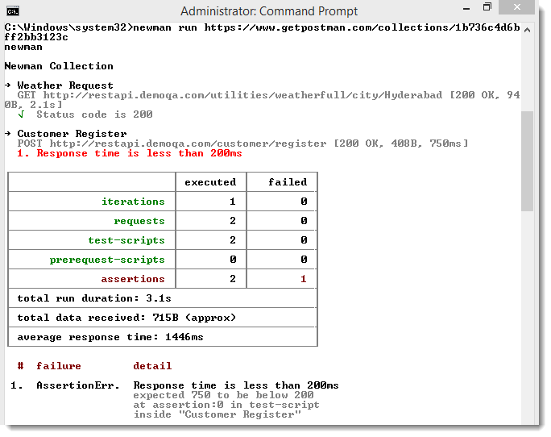The width and height of the screenshot is (551, 437).
Task: Click 'expected 750 to be below 200' line
Action: 223,395
